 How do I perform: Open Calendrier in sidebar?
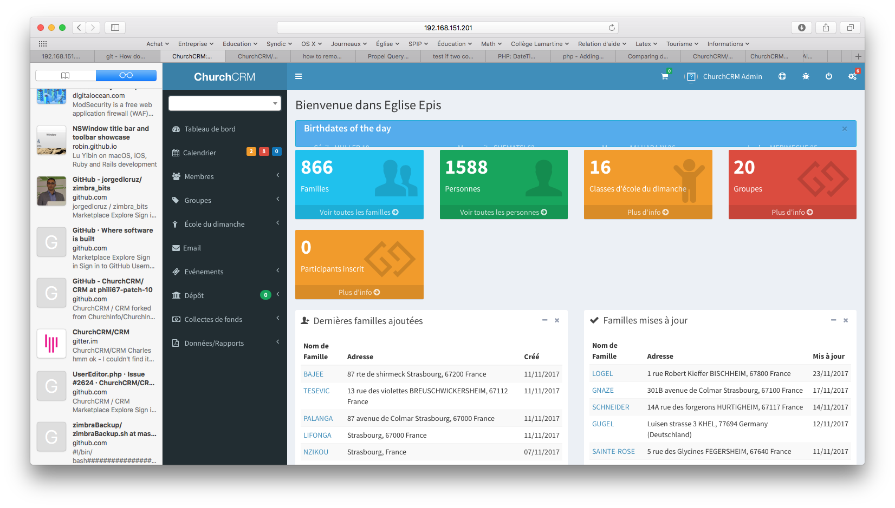tap(225, 153)
